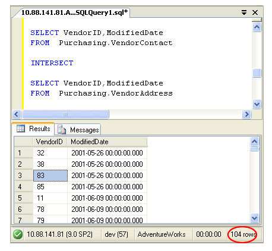Click query editor scroll left arrow

pyautogui.click(x=17, y=114)
